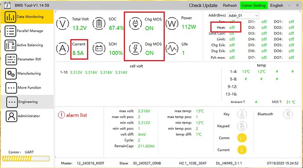Click the Administrator person icon
This screenshot has width=303, height=168.
pyautogui.click(x=11, y=116)
